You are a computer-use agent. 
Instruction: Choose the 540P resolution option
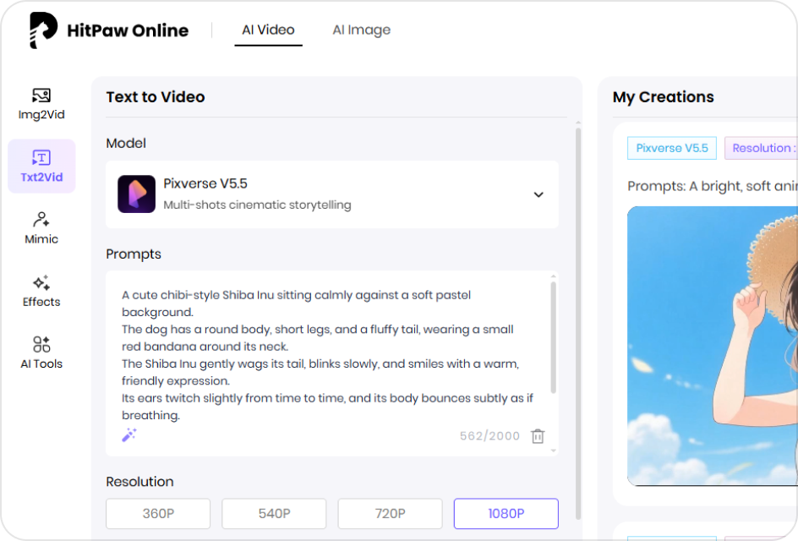click(274, 513)
